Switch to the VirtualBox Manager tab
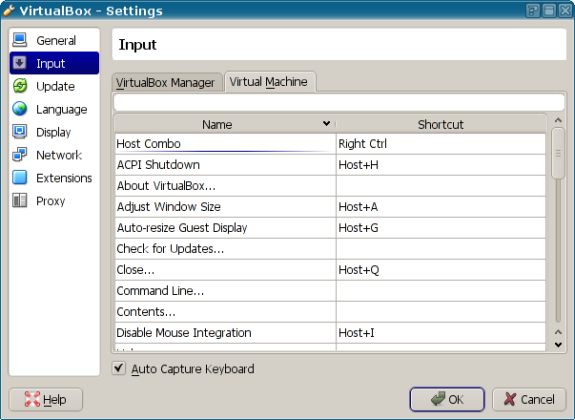Viewport: 575px width, 420px height. click(x=167, y=82)
